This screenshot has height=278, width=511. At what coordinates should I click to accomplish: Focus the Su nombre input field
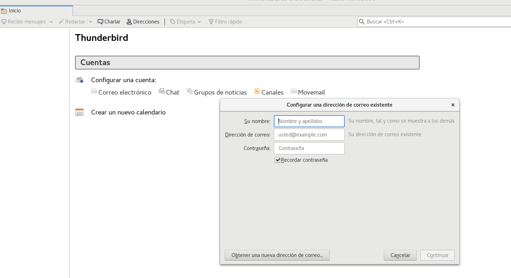pyautogui.click(x=309, y=121)
